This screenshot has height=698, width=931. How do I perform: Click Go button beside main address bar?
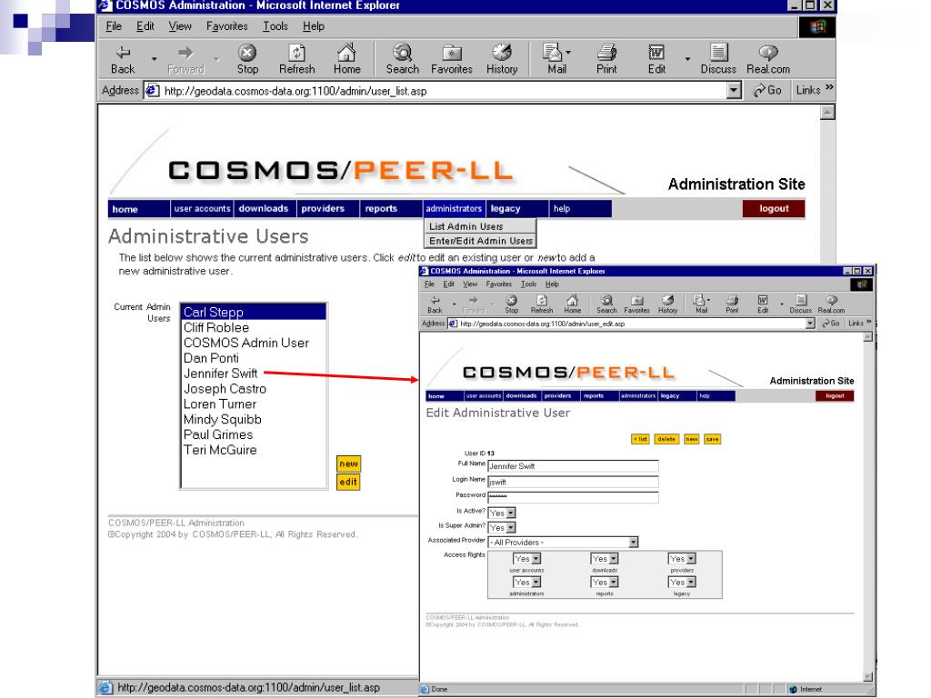(x=767, y=90)
